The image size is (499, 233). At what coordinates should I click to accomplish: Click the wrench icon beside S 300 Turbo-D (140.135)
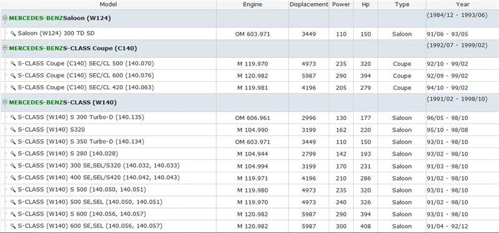(13, 117)
